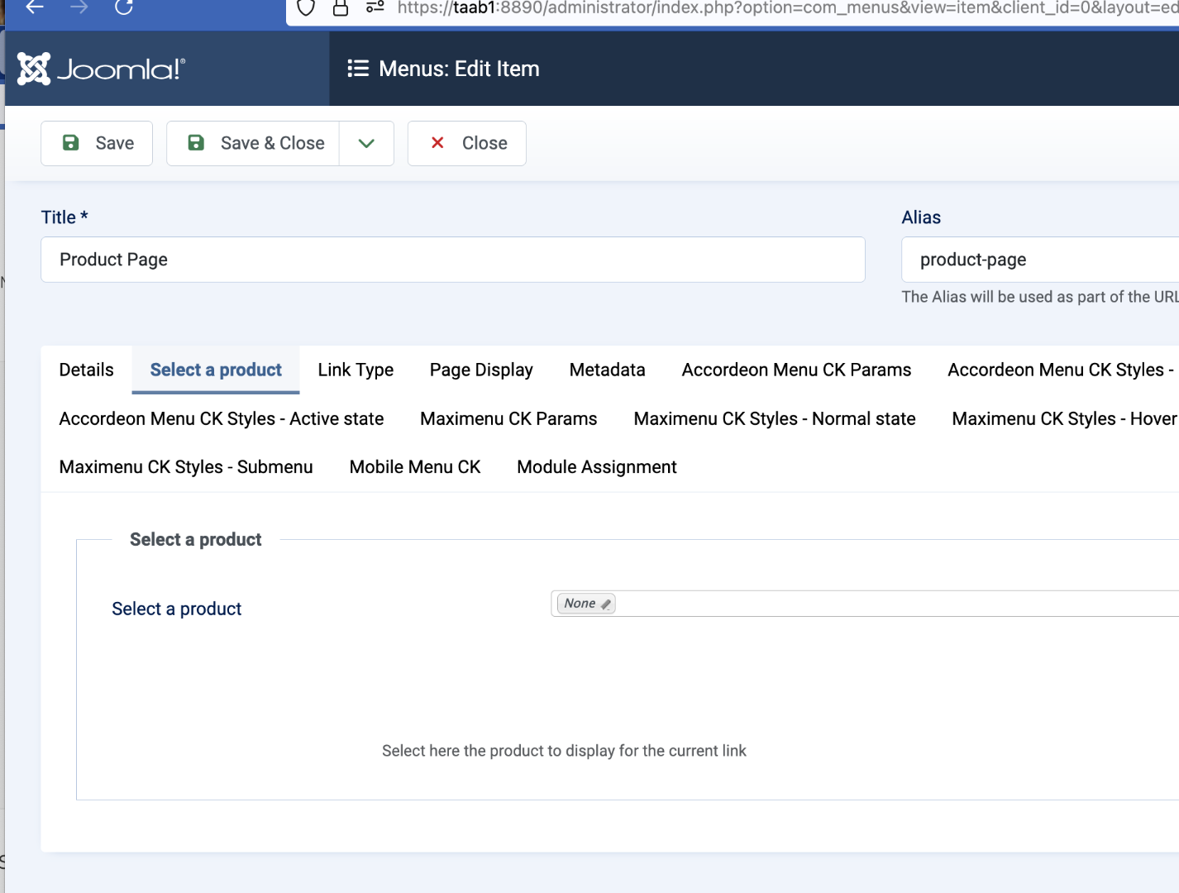Switch to Mobile Menu CK tab
Screen dimensions: 1179x893
tap(415, 466)
